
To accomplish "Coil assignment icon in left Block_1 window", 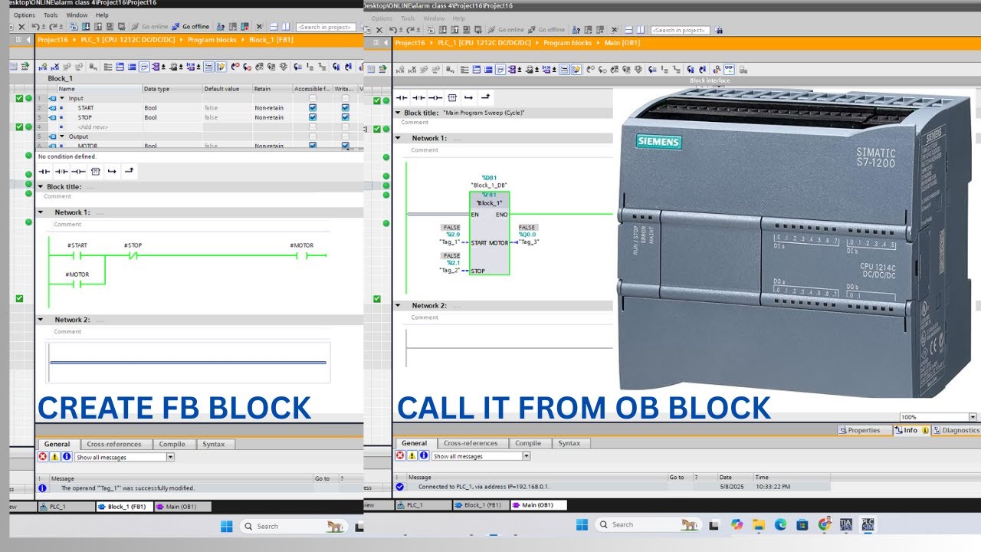I will (x=78, y=172).
